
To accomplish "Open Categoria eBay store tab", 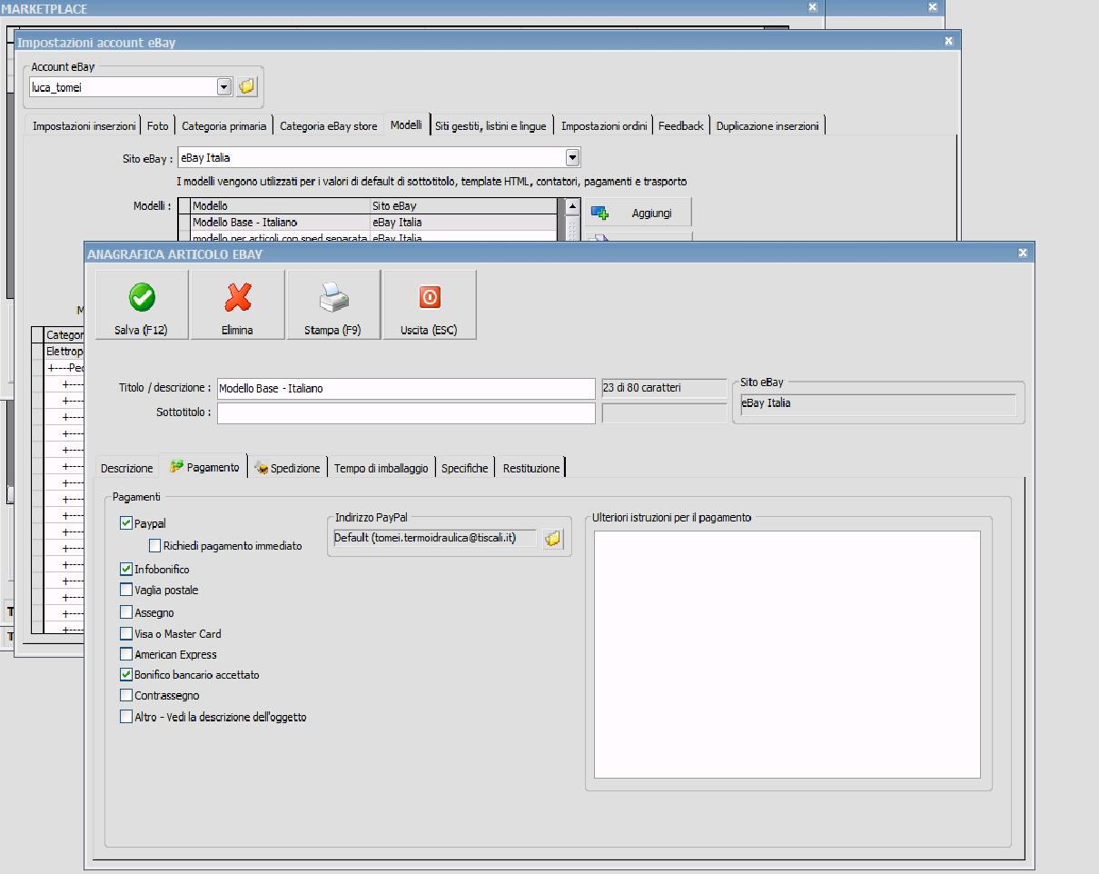I will (329, 126).
